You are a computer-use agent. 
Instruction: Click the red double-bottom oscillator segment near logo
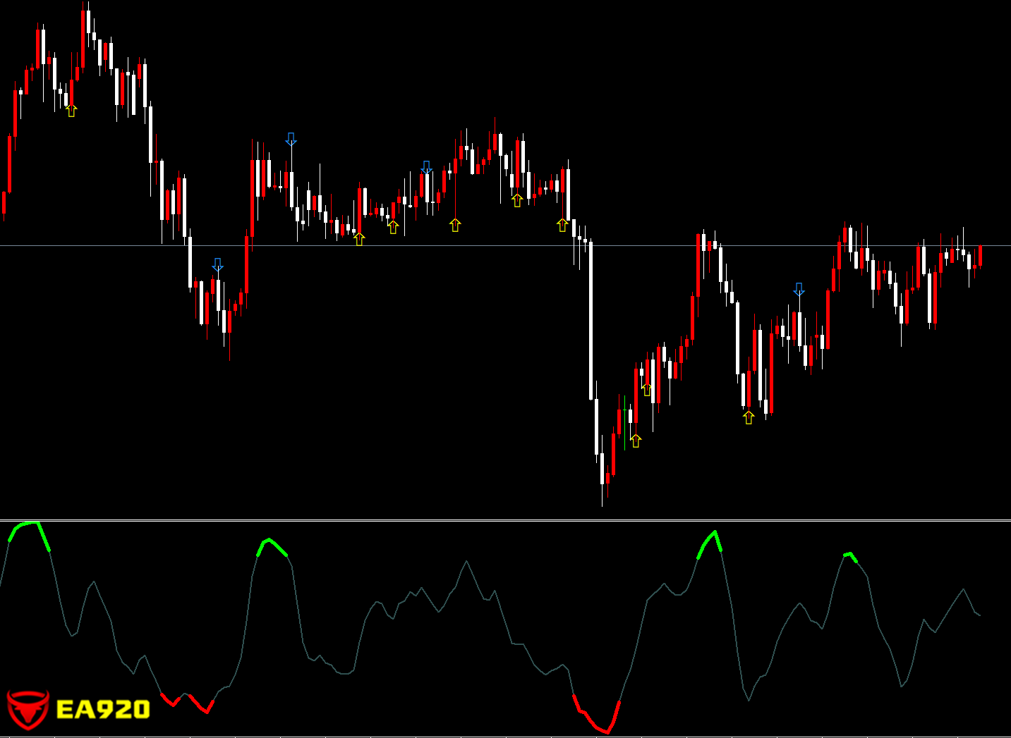(x=187, y=701)
